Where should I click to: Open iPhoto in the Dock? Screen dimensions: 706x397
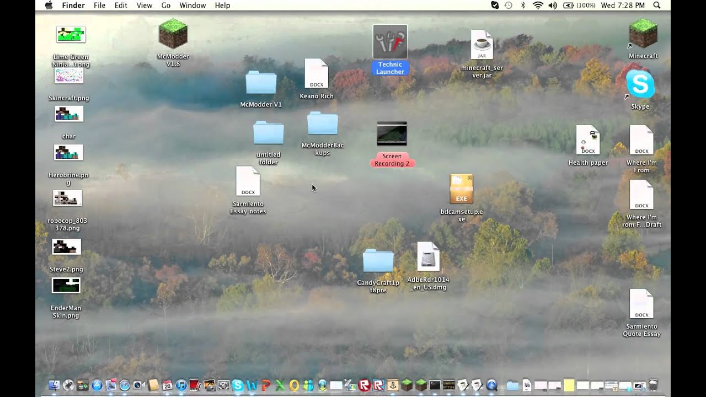(x=210, y=385)
